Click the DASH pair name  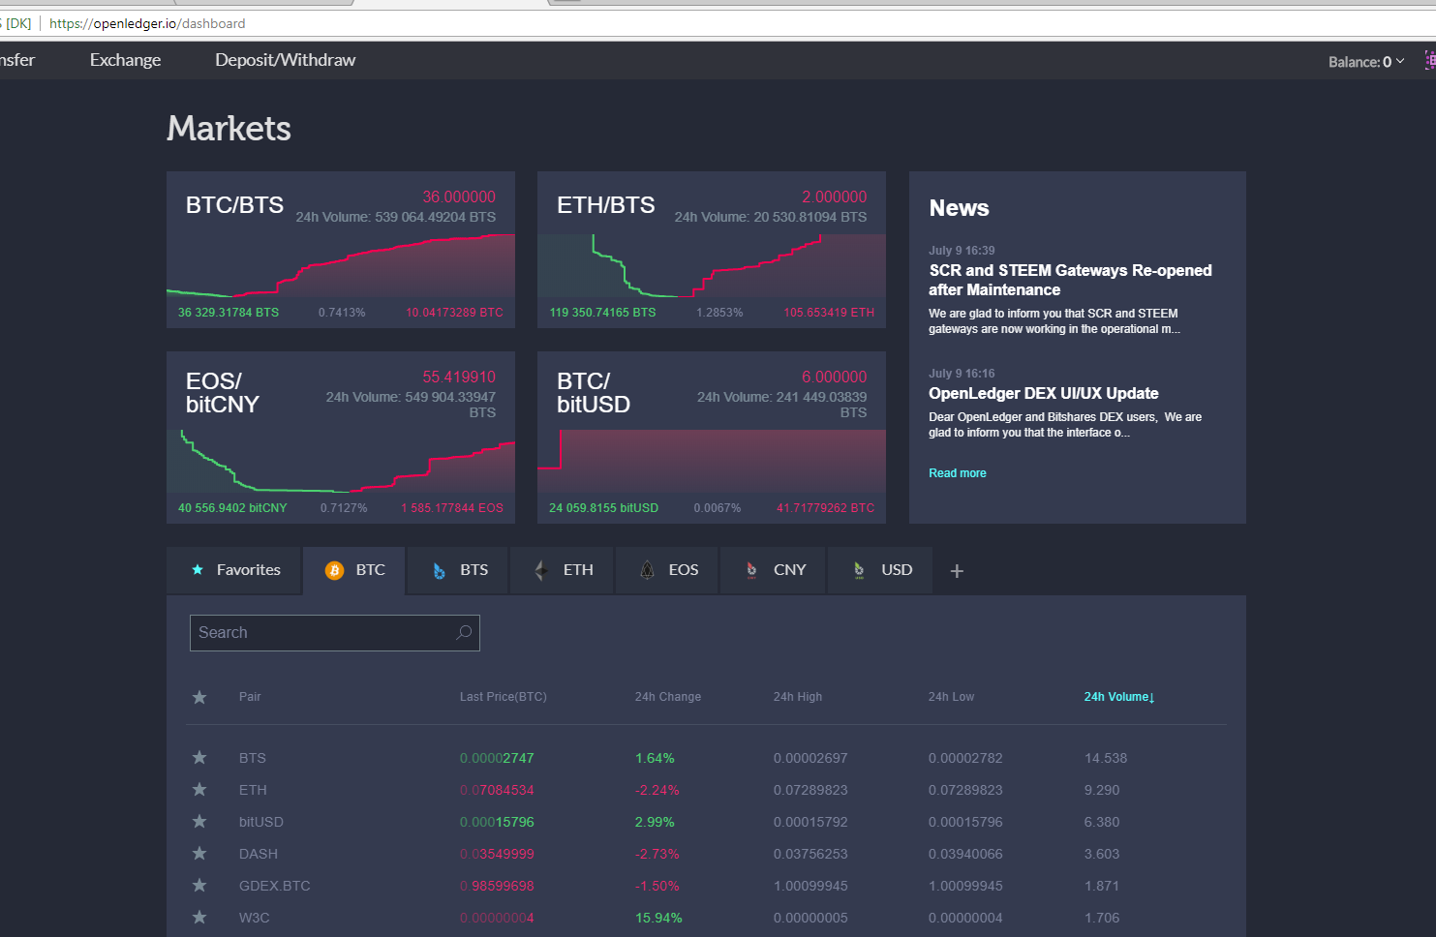point(259,854)
